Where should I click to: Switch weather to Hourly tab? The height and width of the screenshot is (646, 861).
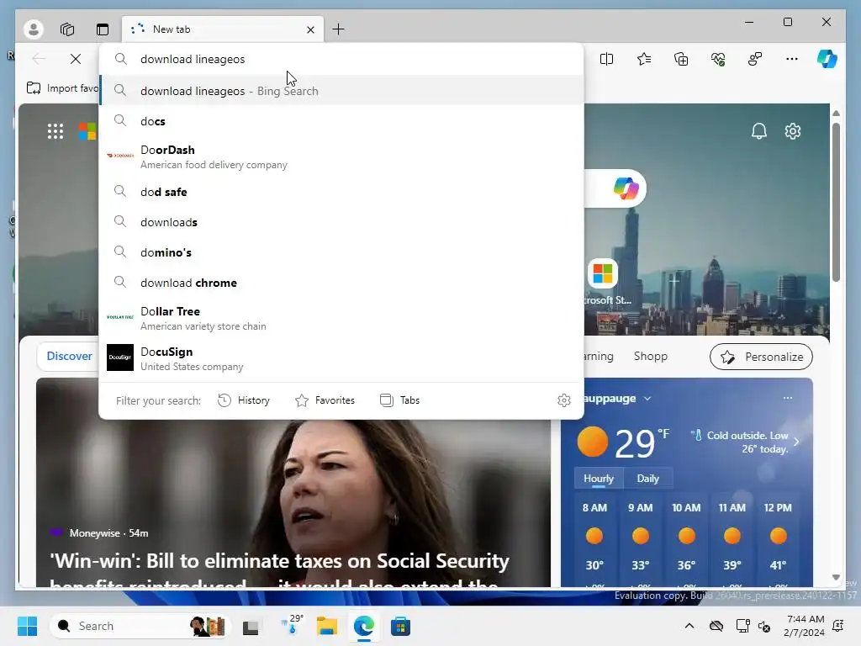click(x=599, y=479)
